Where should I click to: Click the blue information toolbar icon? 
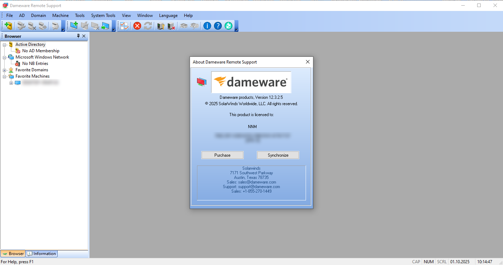(207, 26)
